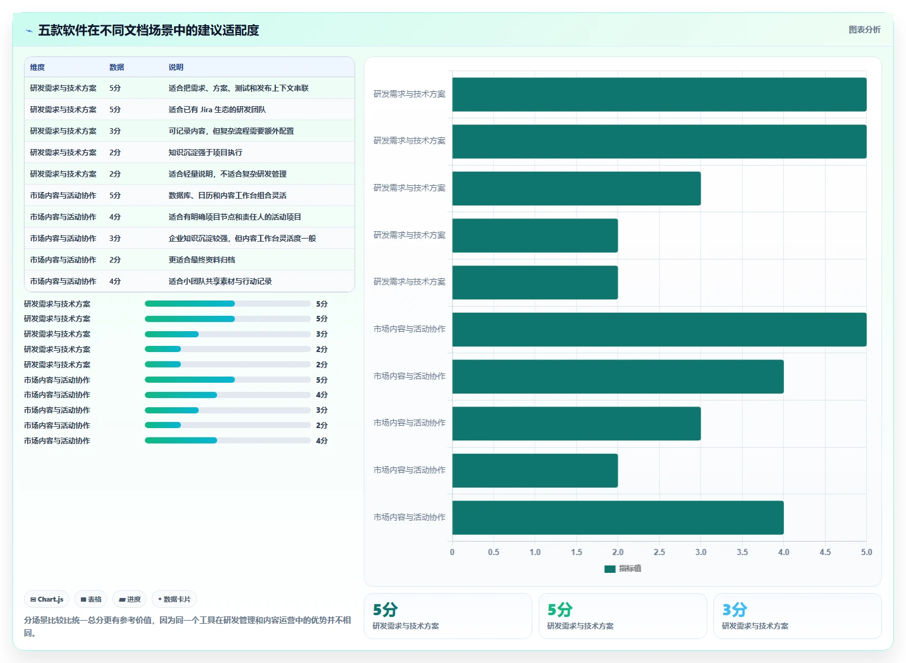Select the row 适合轻量说明，不适合复杂研发管理
Screen dimensions: 906x663
[190, 174]
